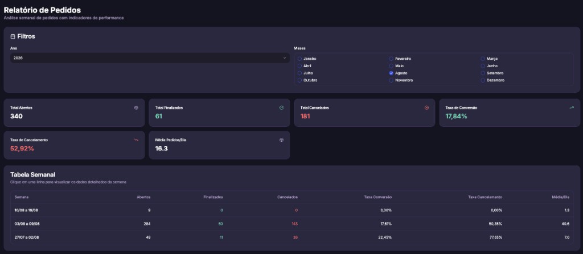Image resolution: width=583 pixels, height=254 pixels.
Task: Check the Março month checkbox
Action: click(x=483, y=59)
